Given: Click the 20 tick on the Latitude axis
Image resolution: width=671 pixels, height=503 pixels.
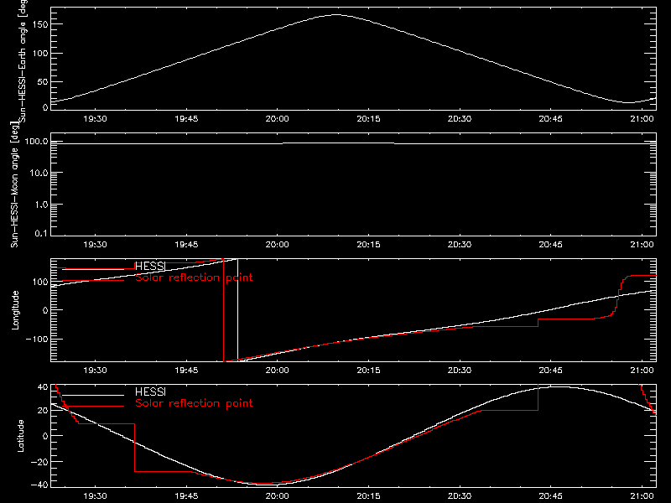Looking at the screenshot, I should (x=43, y=410).
